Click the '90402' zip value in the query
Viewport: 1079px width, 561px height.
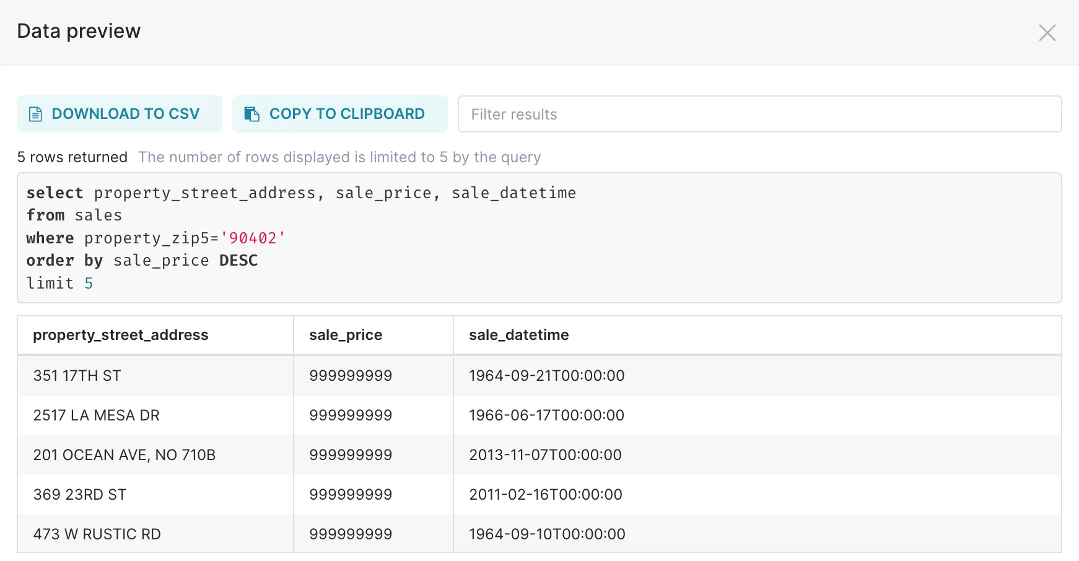point(253,238)
